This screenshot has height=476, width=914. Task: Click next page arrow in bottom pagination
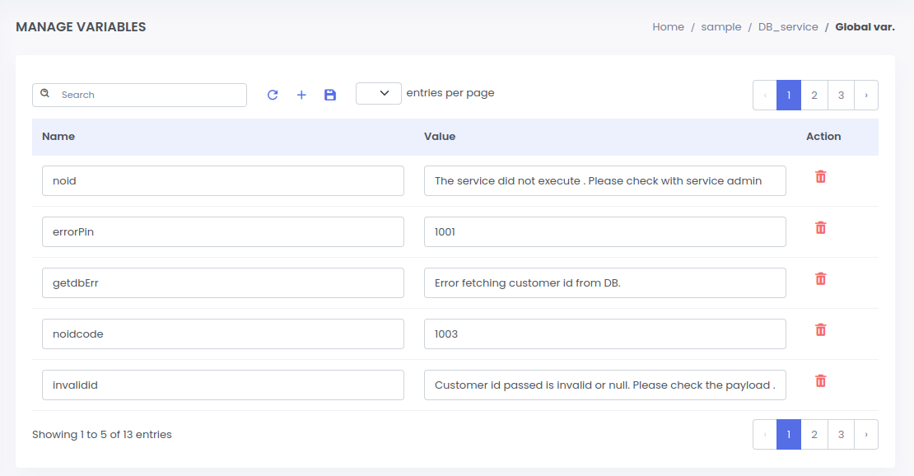[865, 435]
